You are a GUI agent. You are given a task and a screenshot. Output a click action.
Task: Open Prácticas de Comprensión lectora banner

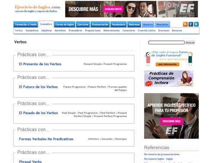point(169,78)
